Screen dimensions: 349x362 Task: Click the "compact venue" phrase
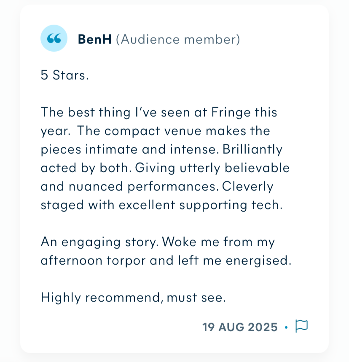153,131
